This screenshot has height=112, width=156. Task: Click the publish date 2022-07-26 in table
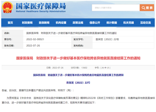33,46
